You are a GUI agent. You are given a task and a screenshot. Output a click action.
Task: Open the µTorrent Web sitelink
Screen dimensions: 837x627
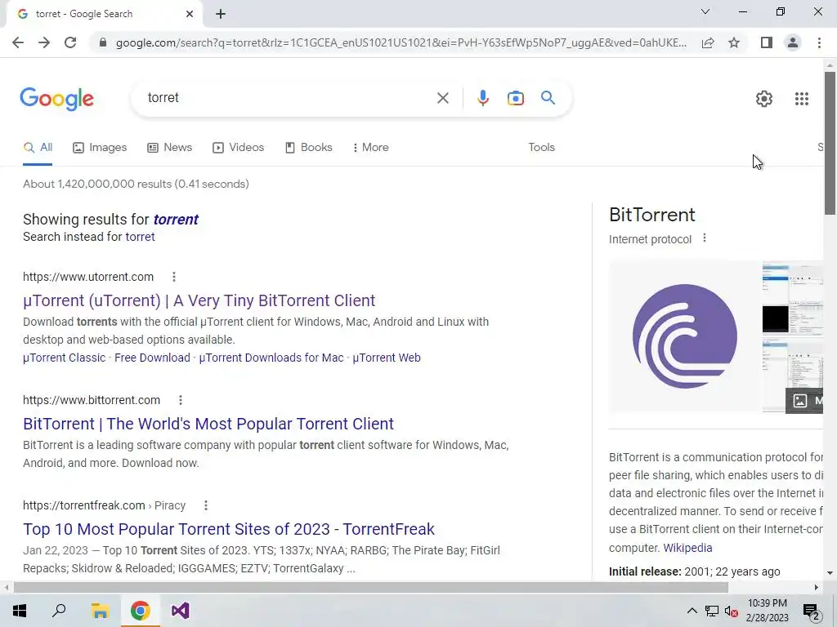[387, 358]
